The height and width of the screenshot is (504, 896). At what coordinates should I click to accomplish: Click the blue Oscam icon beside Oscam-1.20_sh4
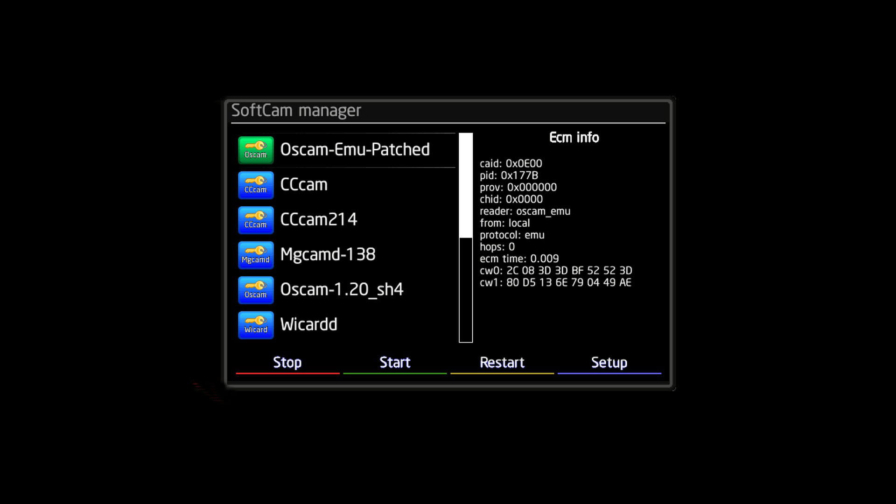[x=256, y=290]
